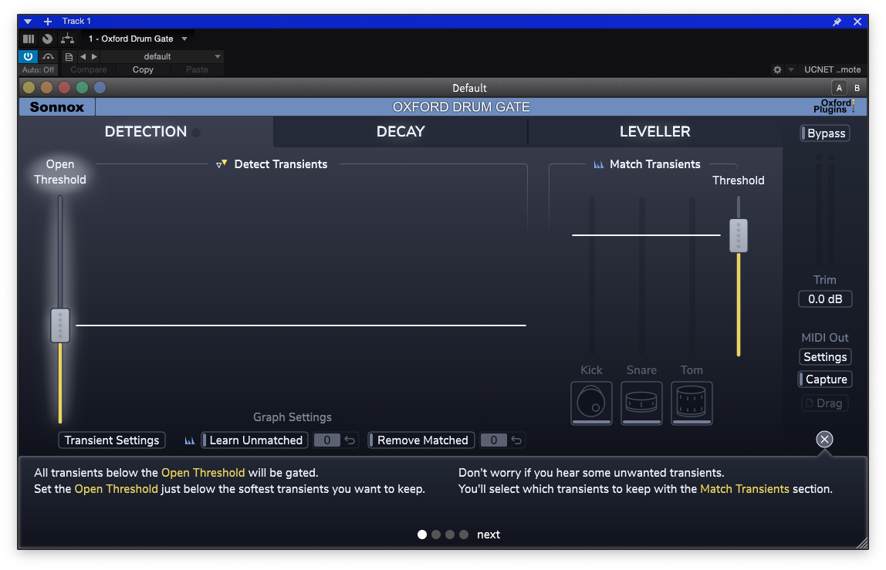The image size is (886, 570).
Task: Toggle Learn Unmatched
Action: pyautogui.click(x=255, y=440)
